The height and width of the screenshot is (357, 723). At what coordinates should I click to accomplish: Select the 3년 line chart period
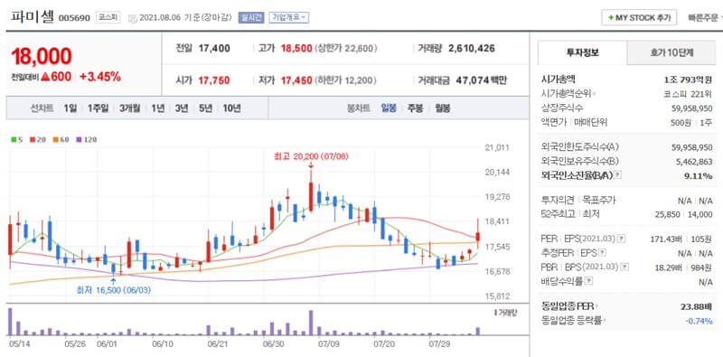pos(182,108)
